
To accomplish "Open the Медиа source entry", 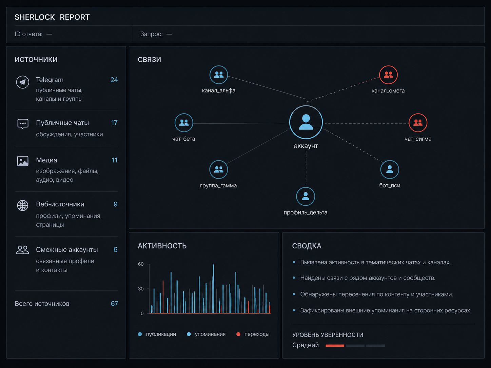I will tap(66, 169).
